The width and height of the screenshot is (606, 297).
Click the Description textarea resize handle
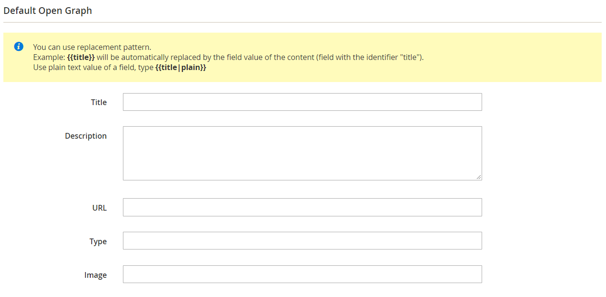point(479,177)
